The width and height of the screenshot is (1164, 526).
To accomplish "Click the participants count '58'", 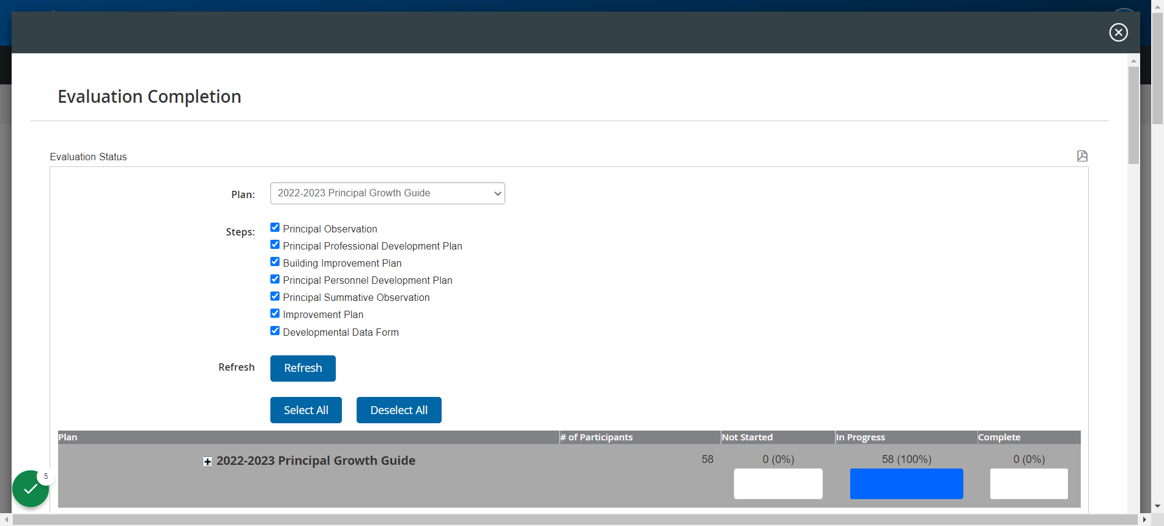I will pos(708,459).
